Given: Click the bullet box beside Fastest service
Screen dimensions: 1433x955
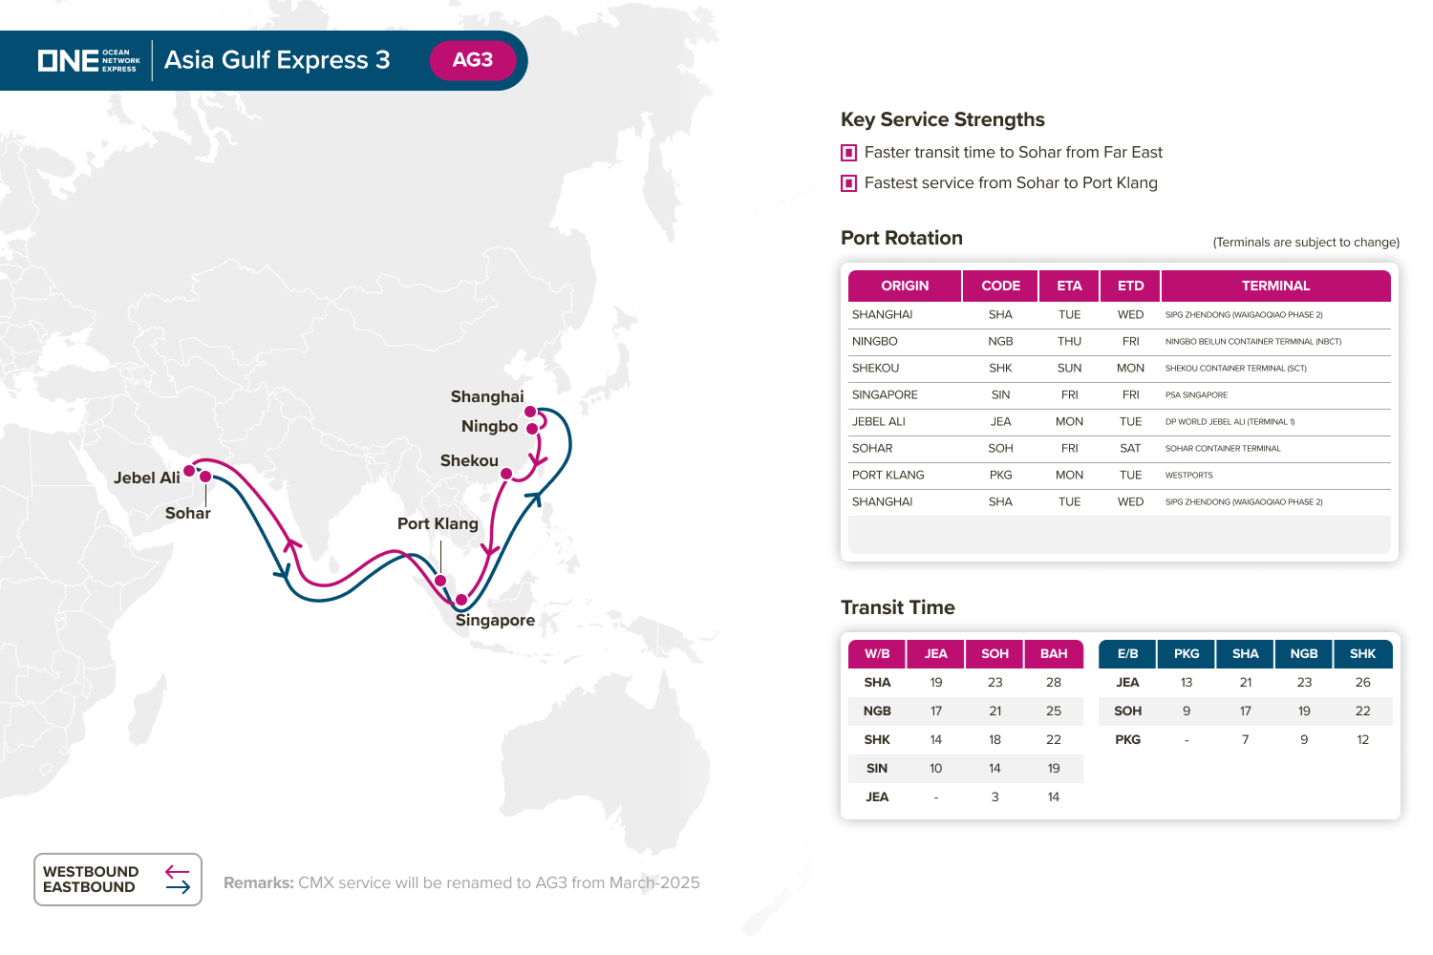Looking at the screenshot, I should click(x=848, y=183).
